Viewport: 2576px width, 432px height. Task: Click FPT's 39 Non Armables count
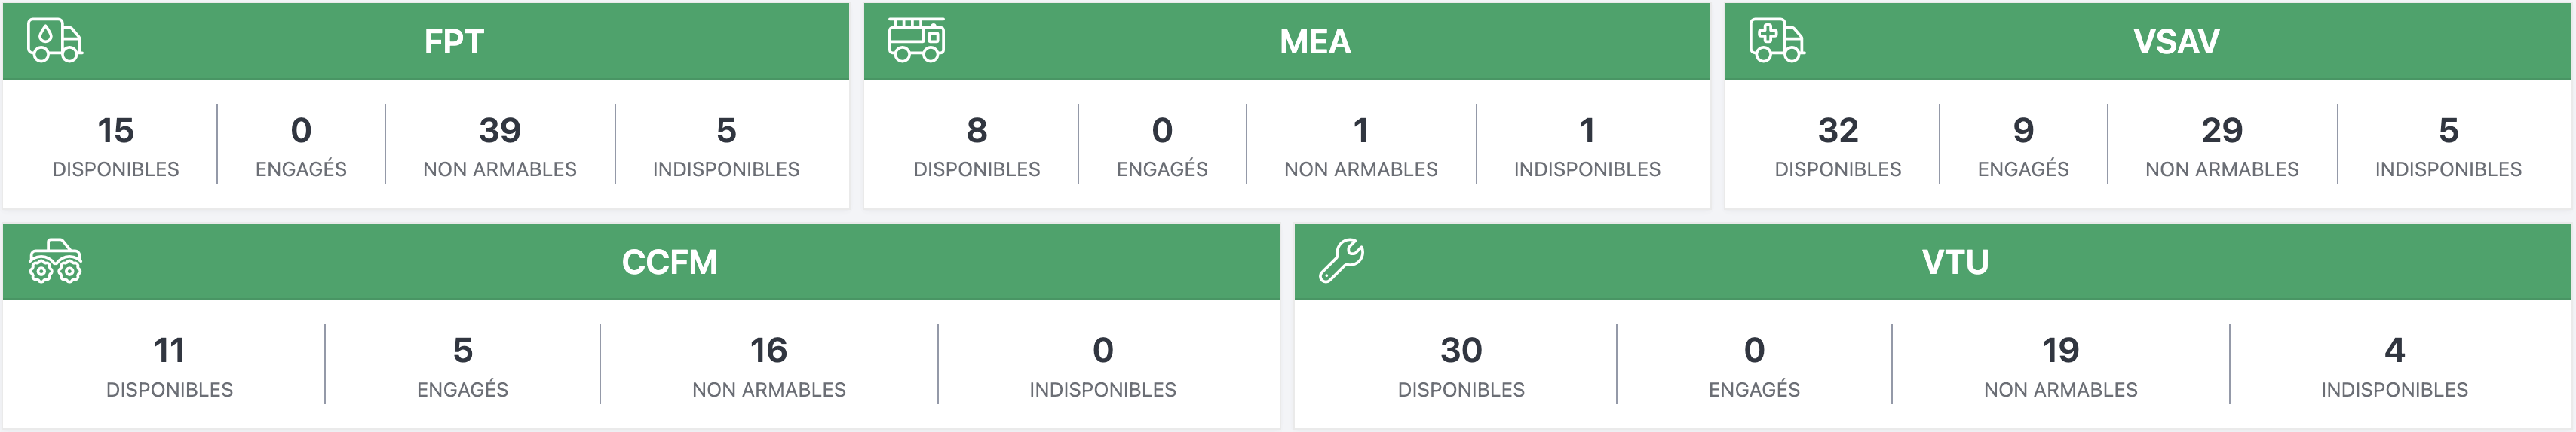pos(499,131)
